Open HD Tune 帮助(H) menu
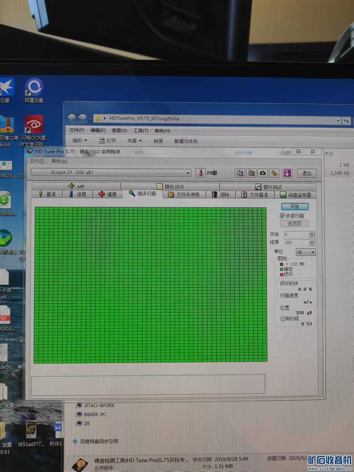 pos(59,161)
